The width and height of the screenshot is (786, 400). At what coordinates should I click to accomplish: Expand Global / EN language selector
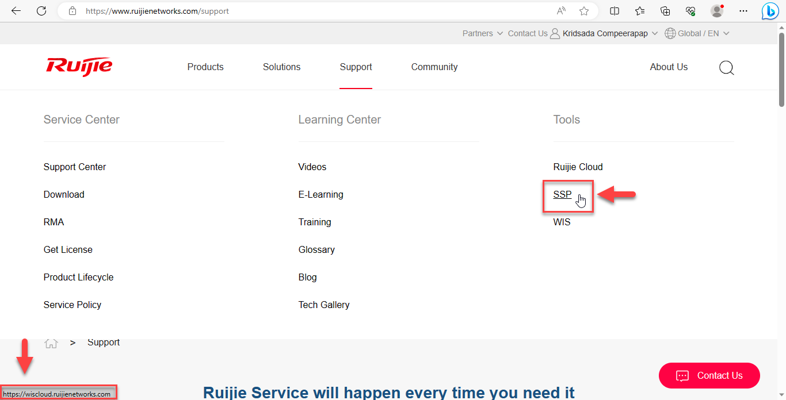pyautogui.click(x=703, y=33)
